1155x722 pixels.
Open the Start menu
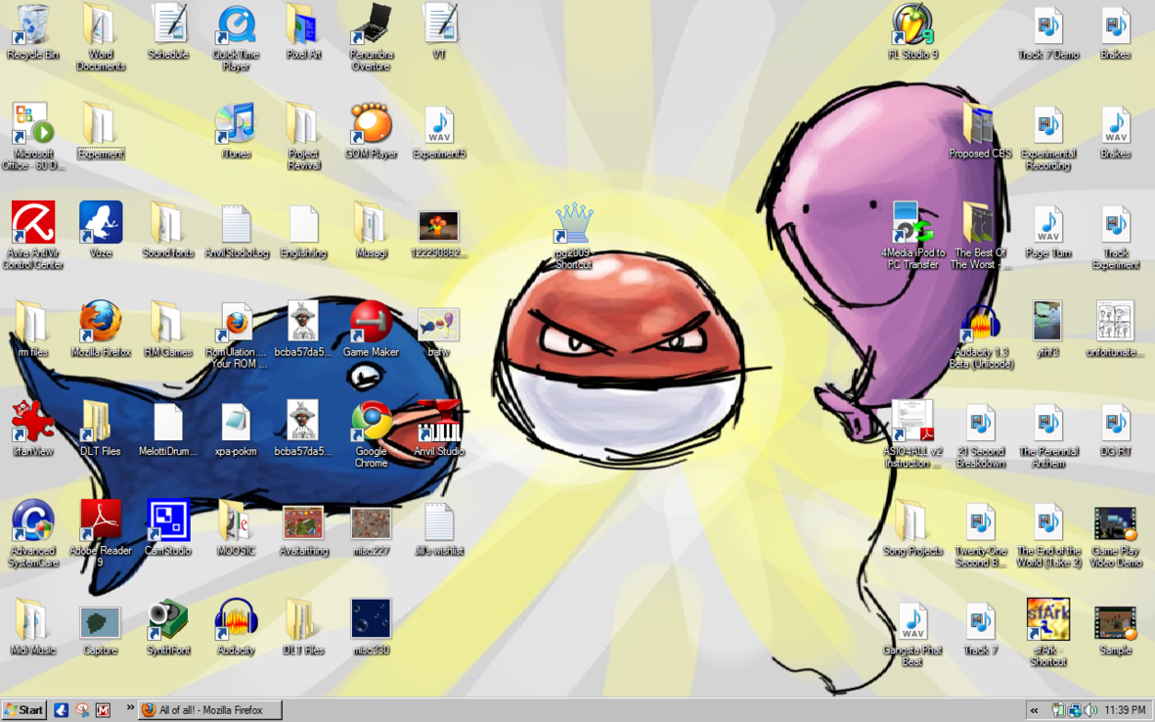tap(24, 710)
